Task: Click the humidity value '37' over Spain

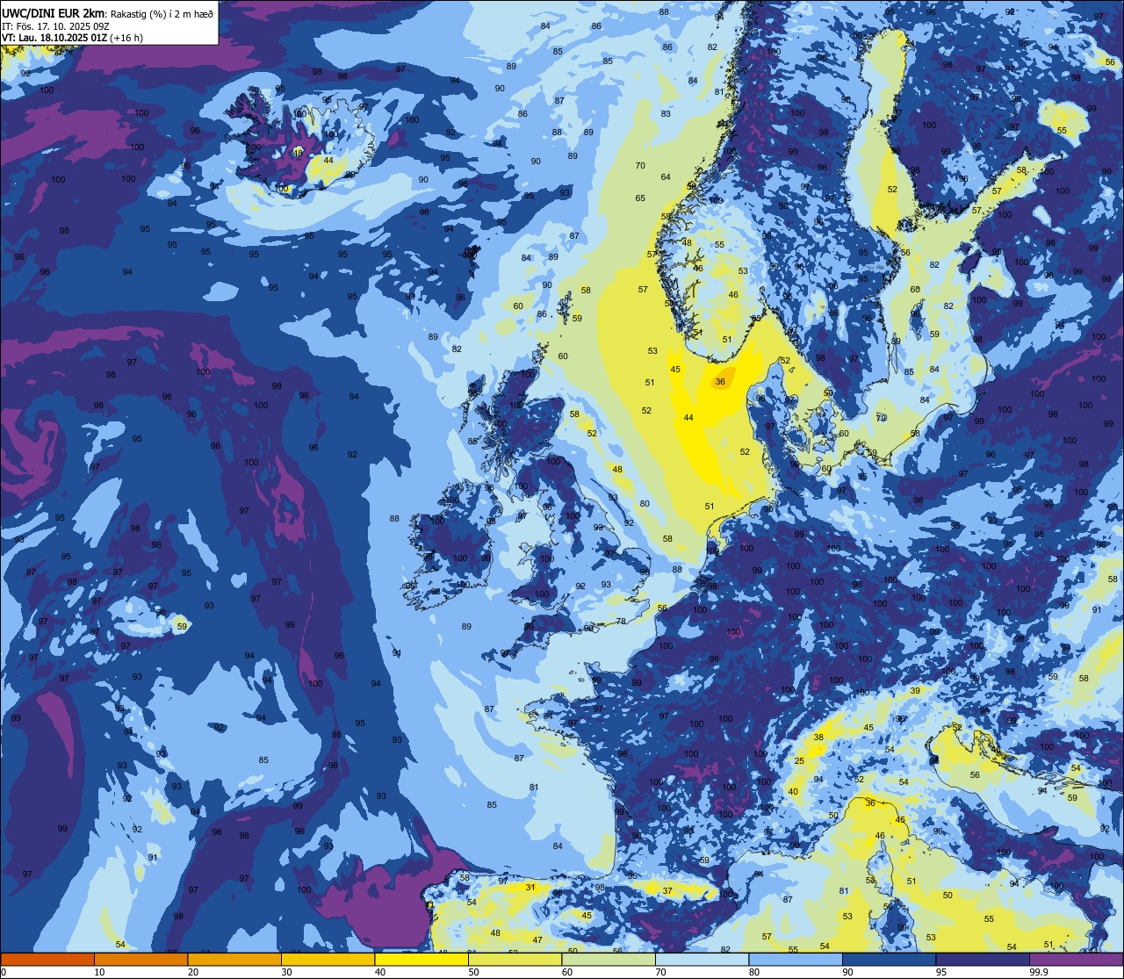Action: 667,891
